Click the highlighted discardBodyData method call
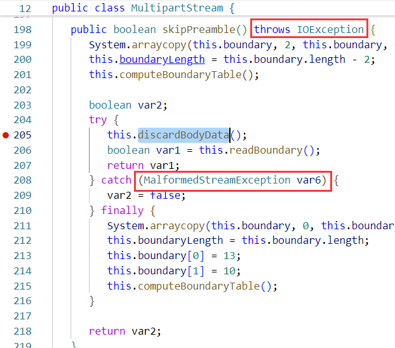 coord(184,135)
